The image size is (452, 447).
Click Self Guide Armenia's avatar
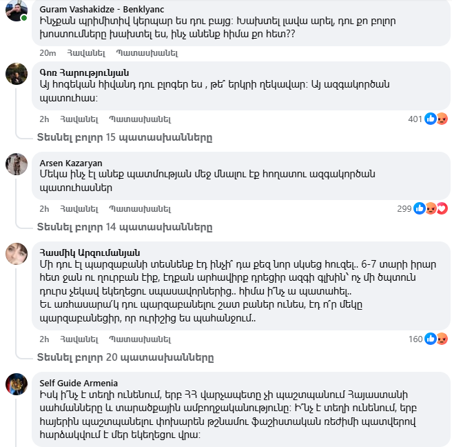(17, 384)
